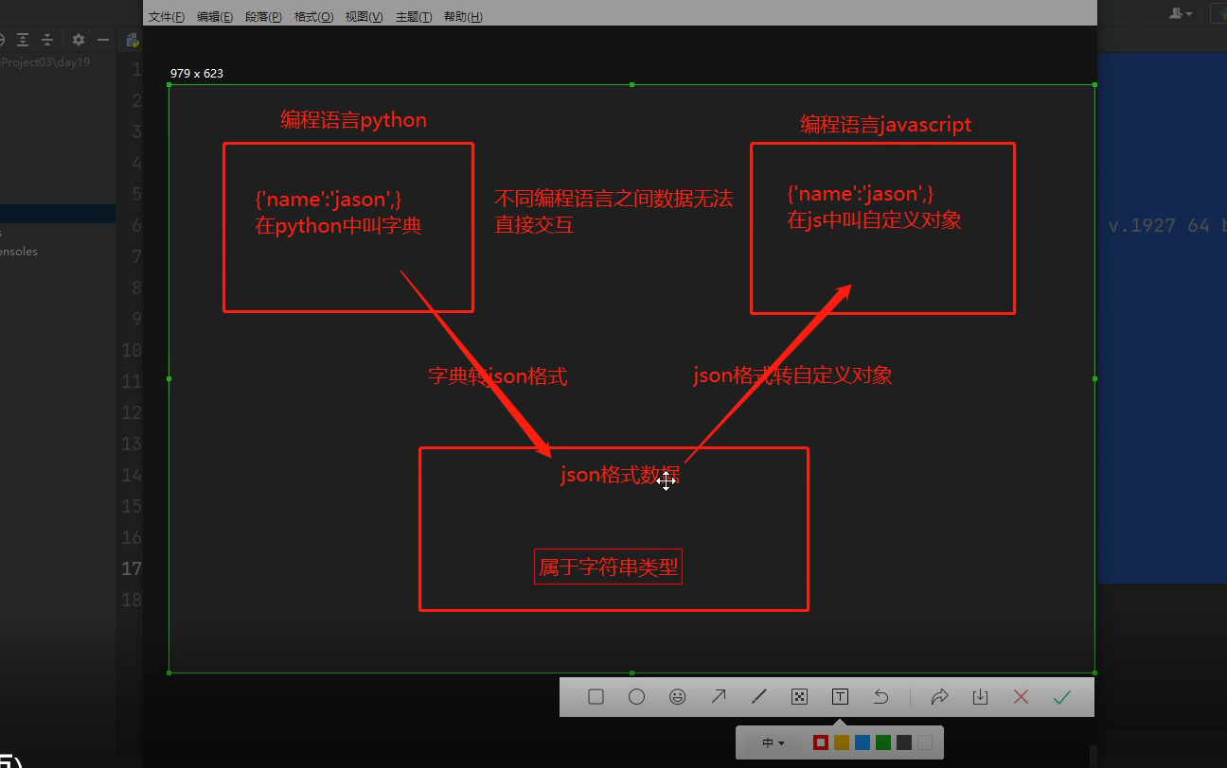Save the screenshot to file
The height and width of the screenshot is (768, 1227).
click(980, 697)
